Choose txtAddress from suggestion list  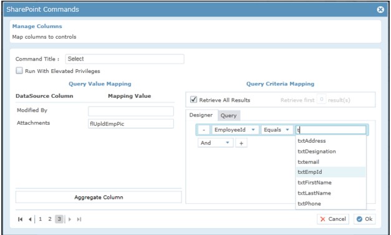click(x=331, y=141)
